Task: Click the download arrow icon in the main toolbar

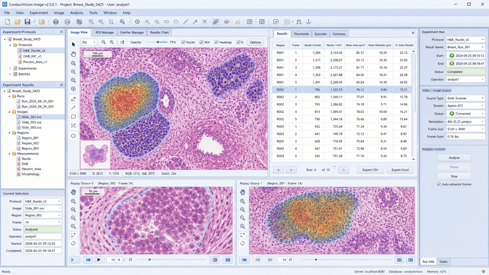Action: (x=309, y=22)
